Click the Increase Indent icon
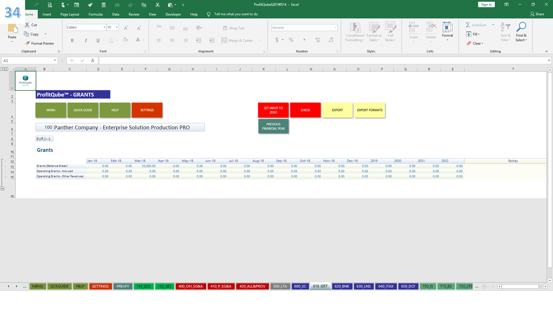 (211, 40)
